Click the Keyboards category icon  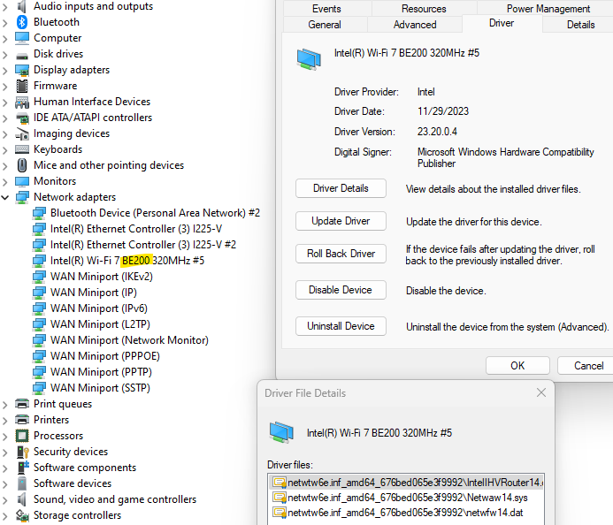pyautogui.click(x=22, y=149)
